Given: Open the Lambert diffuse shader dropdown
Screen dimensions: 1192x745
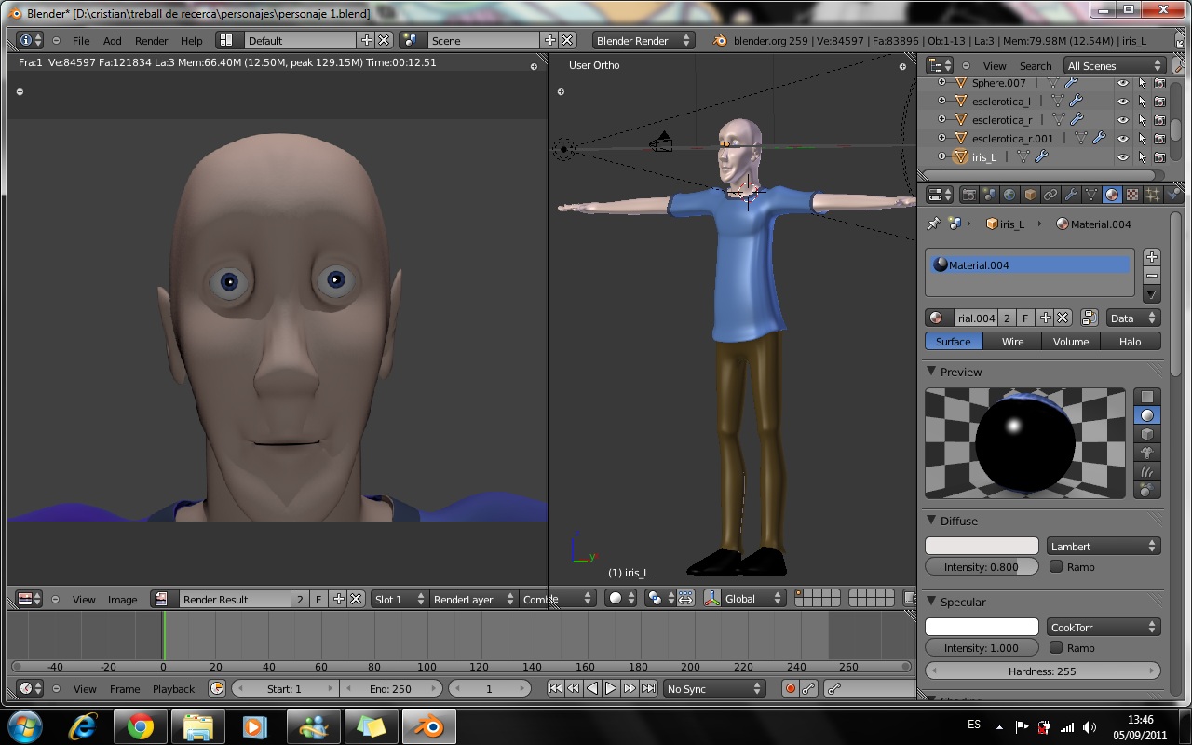Looking at the screenshot, I should [1104, 547].
